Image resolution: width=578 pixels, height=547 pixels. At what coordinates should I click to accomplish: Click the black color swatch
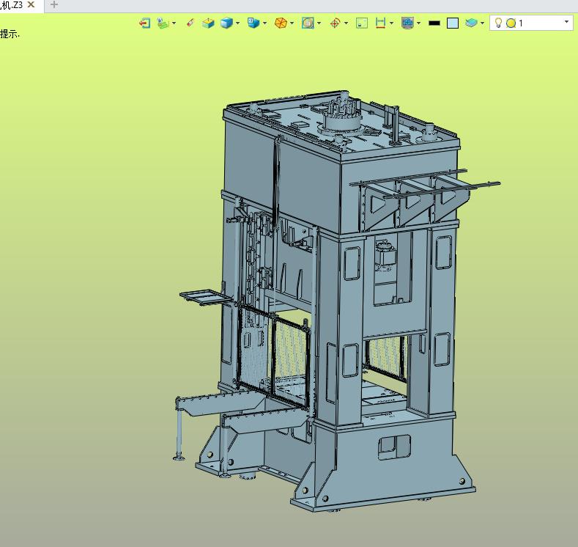point(434,23)
